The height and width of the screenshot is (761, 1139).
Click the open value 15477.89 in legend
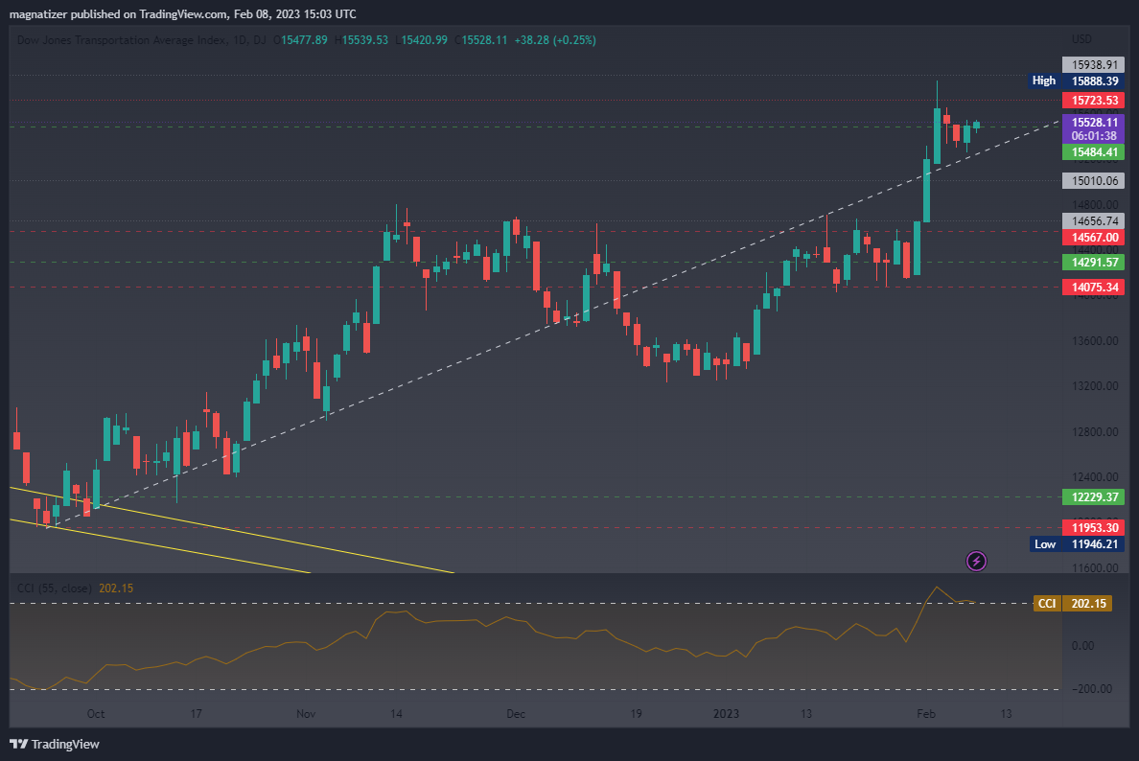(x=304, y=40)
